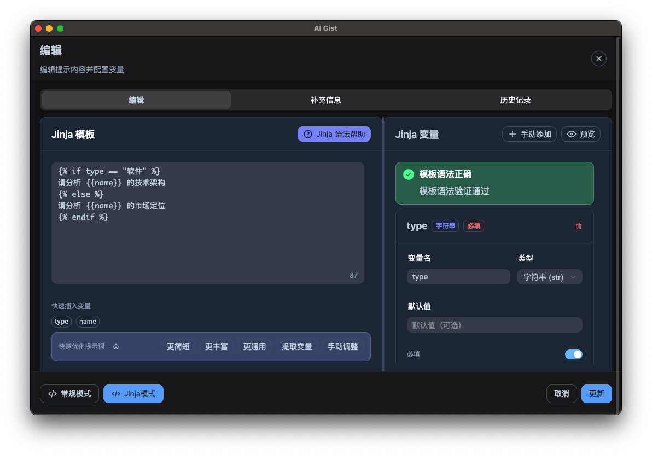Open the 字符串 (str) type dropdown
The width and height of the screenshot is (652, 455).
tap(549, 277)
